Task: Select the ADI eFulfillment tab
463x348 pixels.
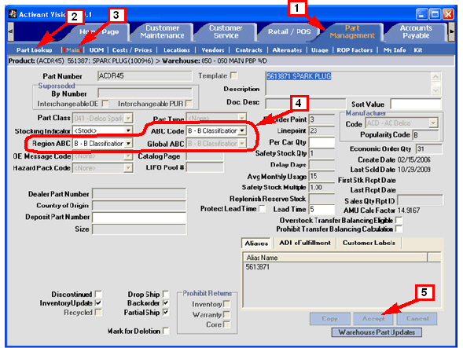Action: (x=305, y=243)
